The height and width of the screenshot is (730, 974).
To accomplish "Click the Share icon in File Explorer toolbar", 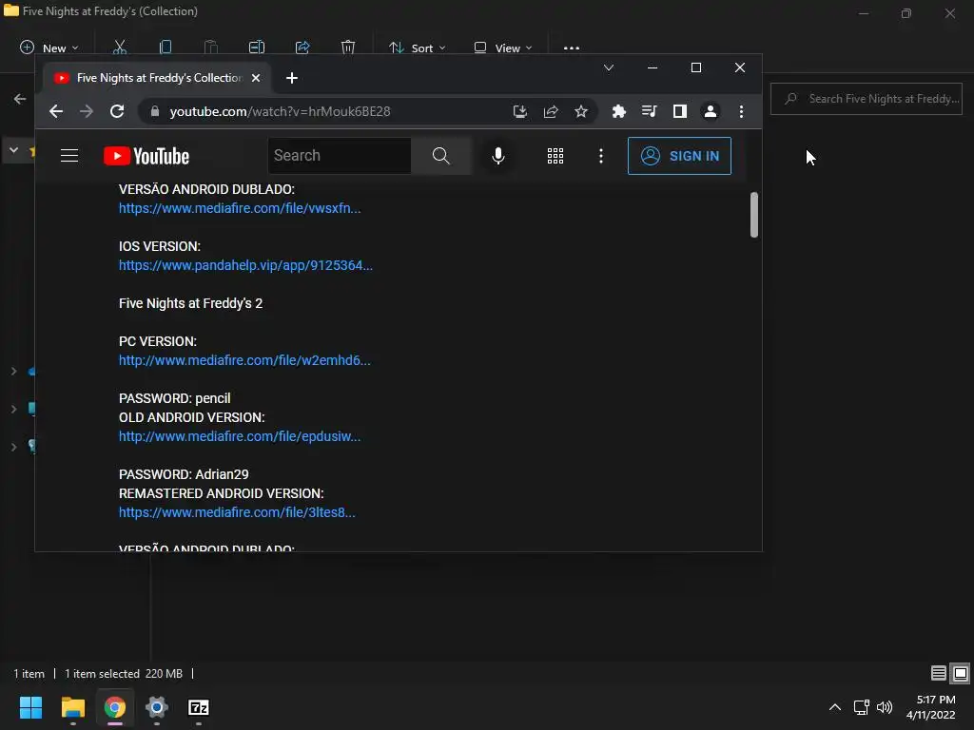I will tap(302, 48).
